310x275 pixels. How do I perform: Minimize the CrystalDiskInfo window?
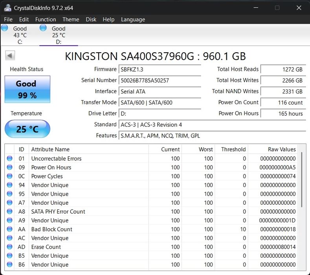(x=256, y=8)
